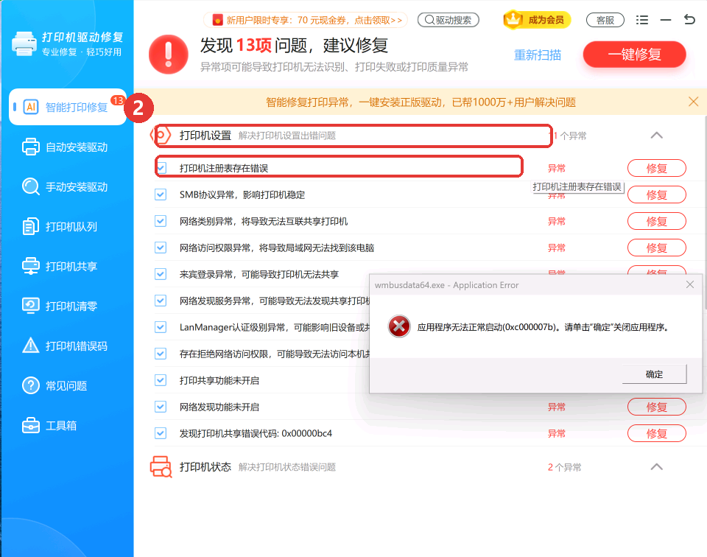Click the 打印机清零 reset icon
Screen dimensions: 707x557
(31, 306)
